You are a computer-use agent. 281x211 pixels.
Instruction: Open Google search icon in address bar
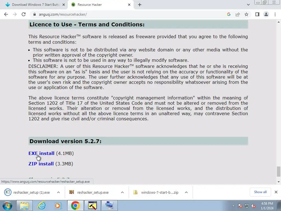(x=229, y=14)
